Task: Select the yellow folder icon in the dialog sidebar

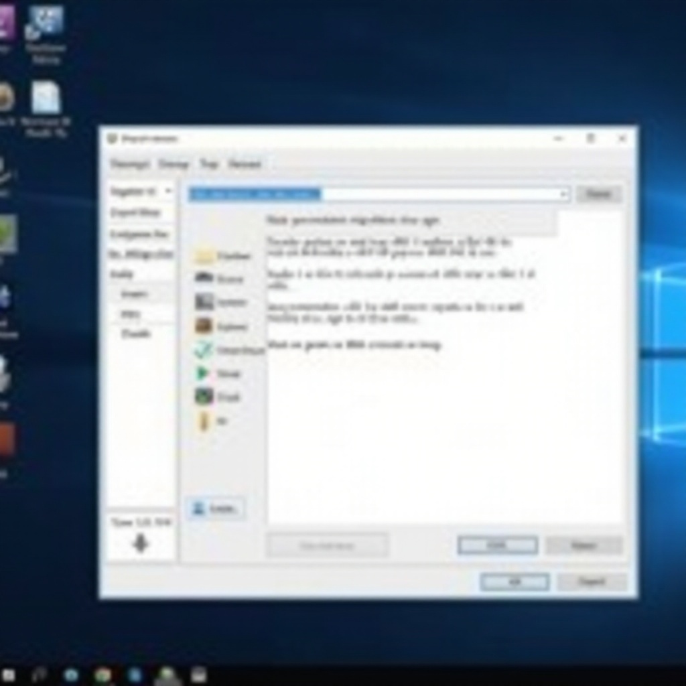Action: click(204, 255)
